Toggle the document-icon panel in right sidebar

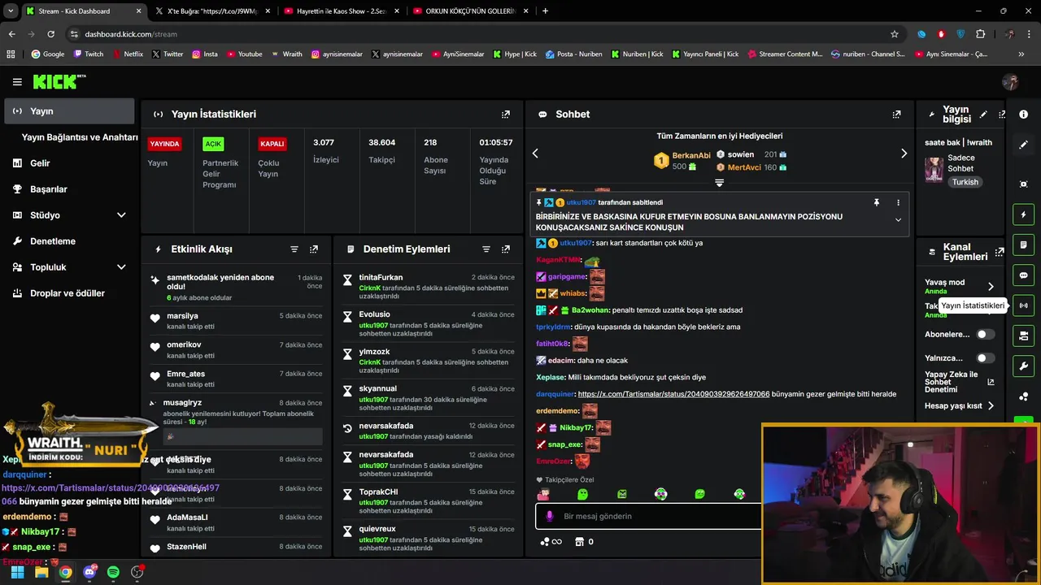(1024, 245)
